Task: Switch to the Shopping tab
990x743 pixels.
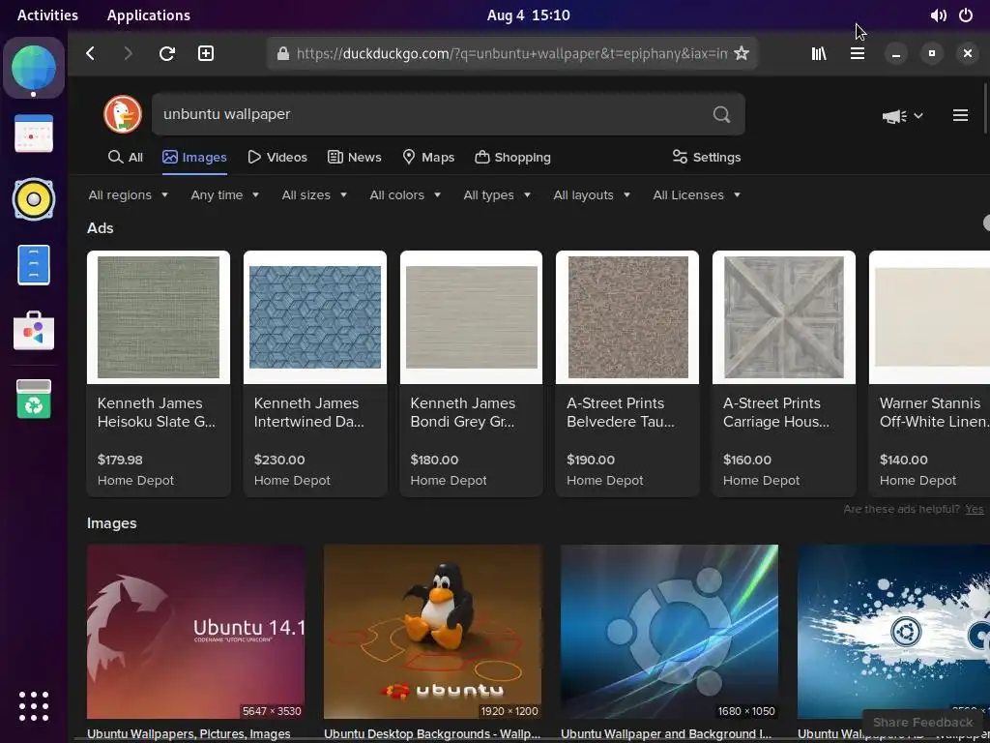Action: point(512,158)
